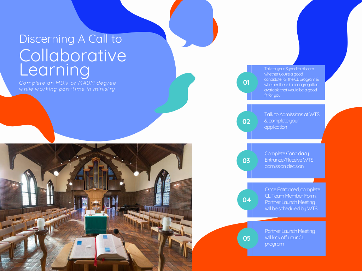Select the 'Complete Candidacy Entrance' step text
This screenshot has height=271, width=362.
pos(289,160)
